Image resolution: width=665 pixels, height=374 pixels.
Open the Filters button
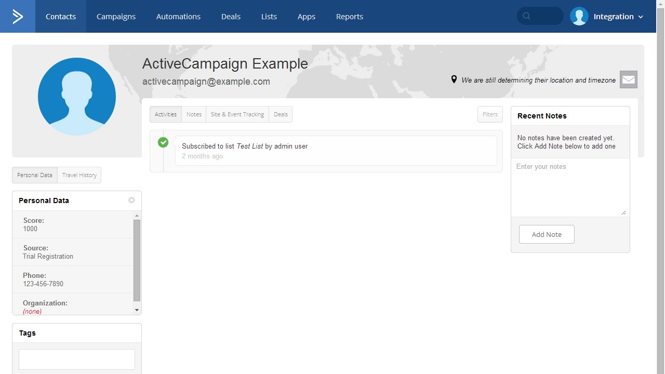[x=490, y=114]
